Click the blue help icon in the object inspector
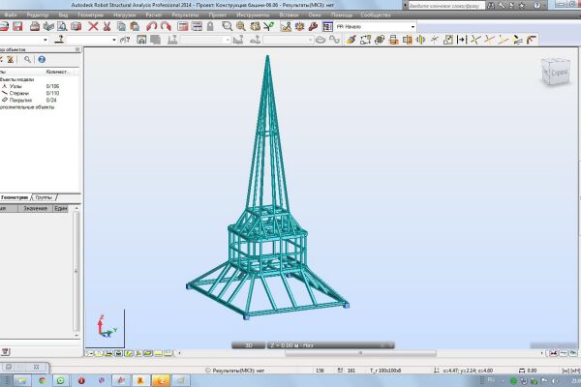 (x=42, y=59)
